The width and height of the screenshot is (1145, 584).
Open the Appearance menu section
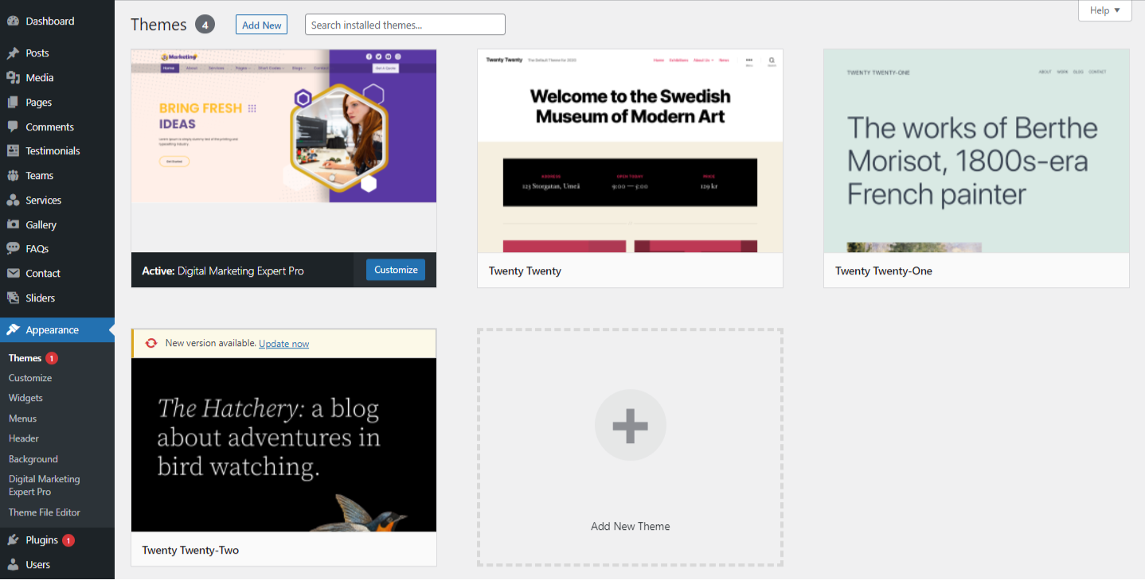(52, 330)
